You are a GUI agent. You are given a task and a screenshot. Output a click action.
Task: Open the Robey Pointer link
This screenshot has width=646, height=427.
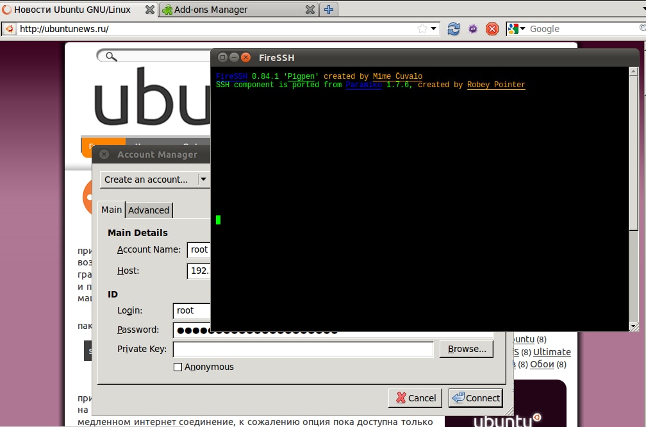(496, 85)
